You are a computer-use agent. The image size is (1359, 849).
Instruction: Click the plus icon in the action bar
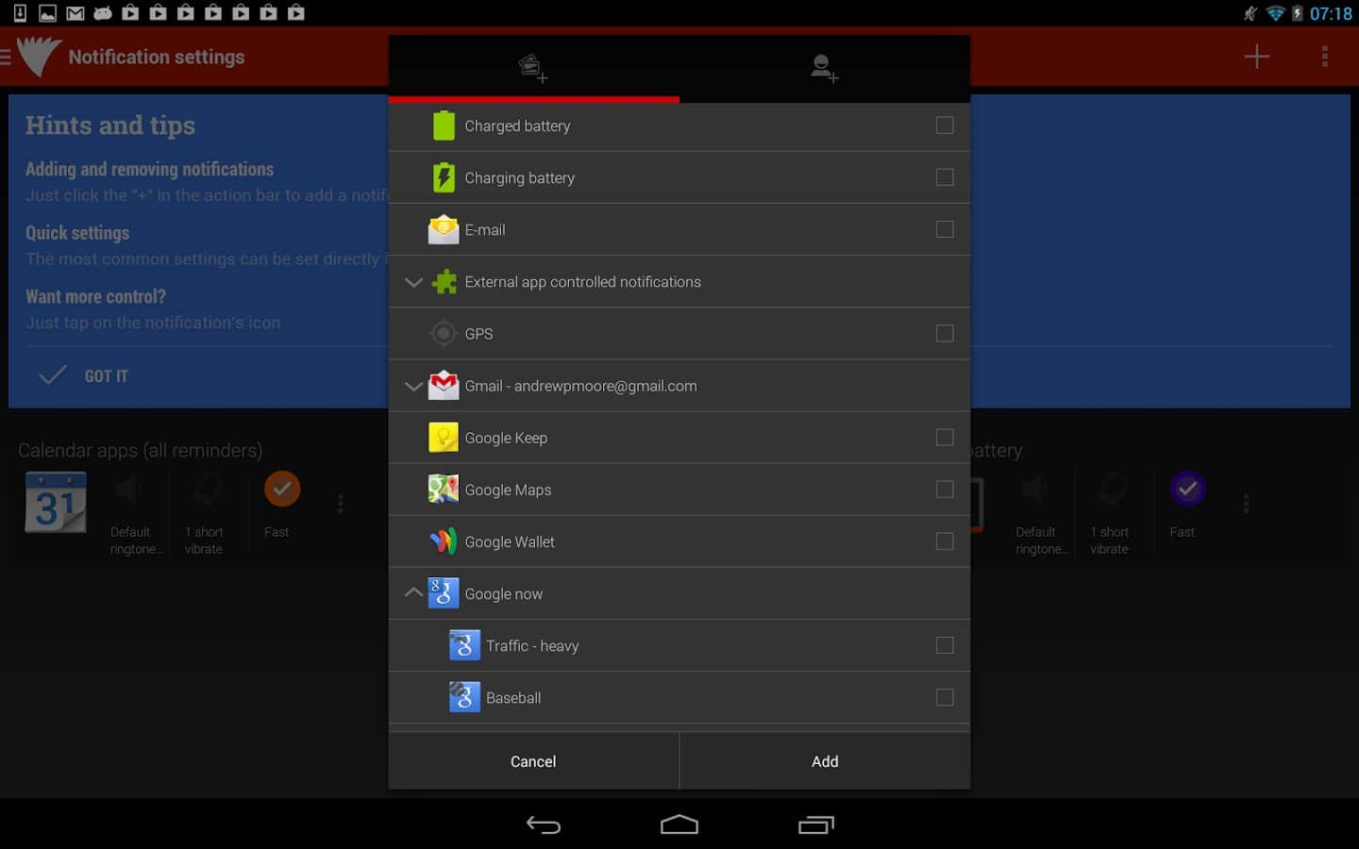tap(1256, 57)
